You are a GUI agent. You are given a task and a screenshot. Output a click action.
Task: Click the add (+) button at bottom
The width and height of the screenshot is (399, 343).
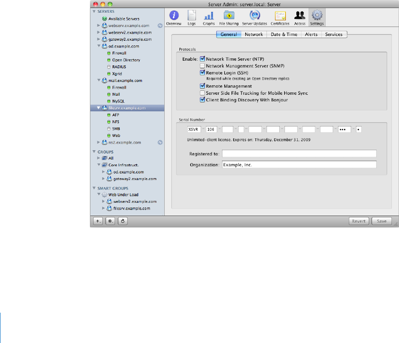click(98, 221)
